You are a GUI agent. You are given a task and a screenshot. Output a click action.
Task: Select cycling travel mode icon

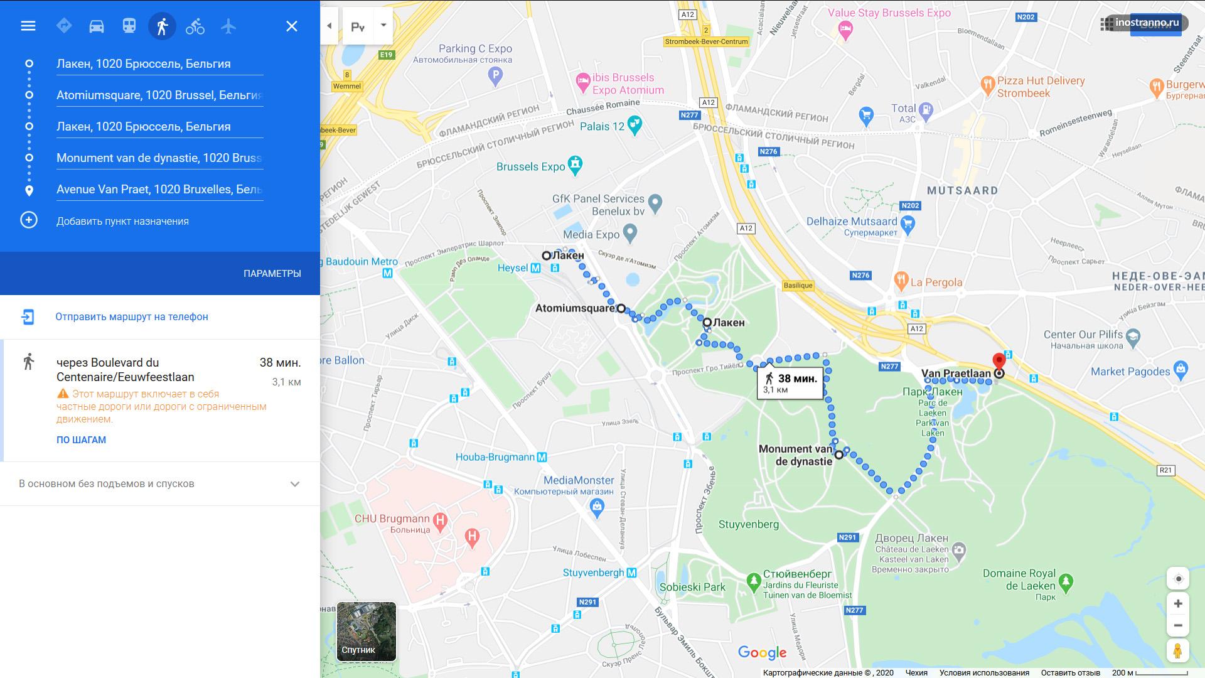point(195,26)
